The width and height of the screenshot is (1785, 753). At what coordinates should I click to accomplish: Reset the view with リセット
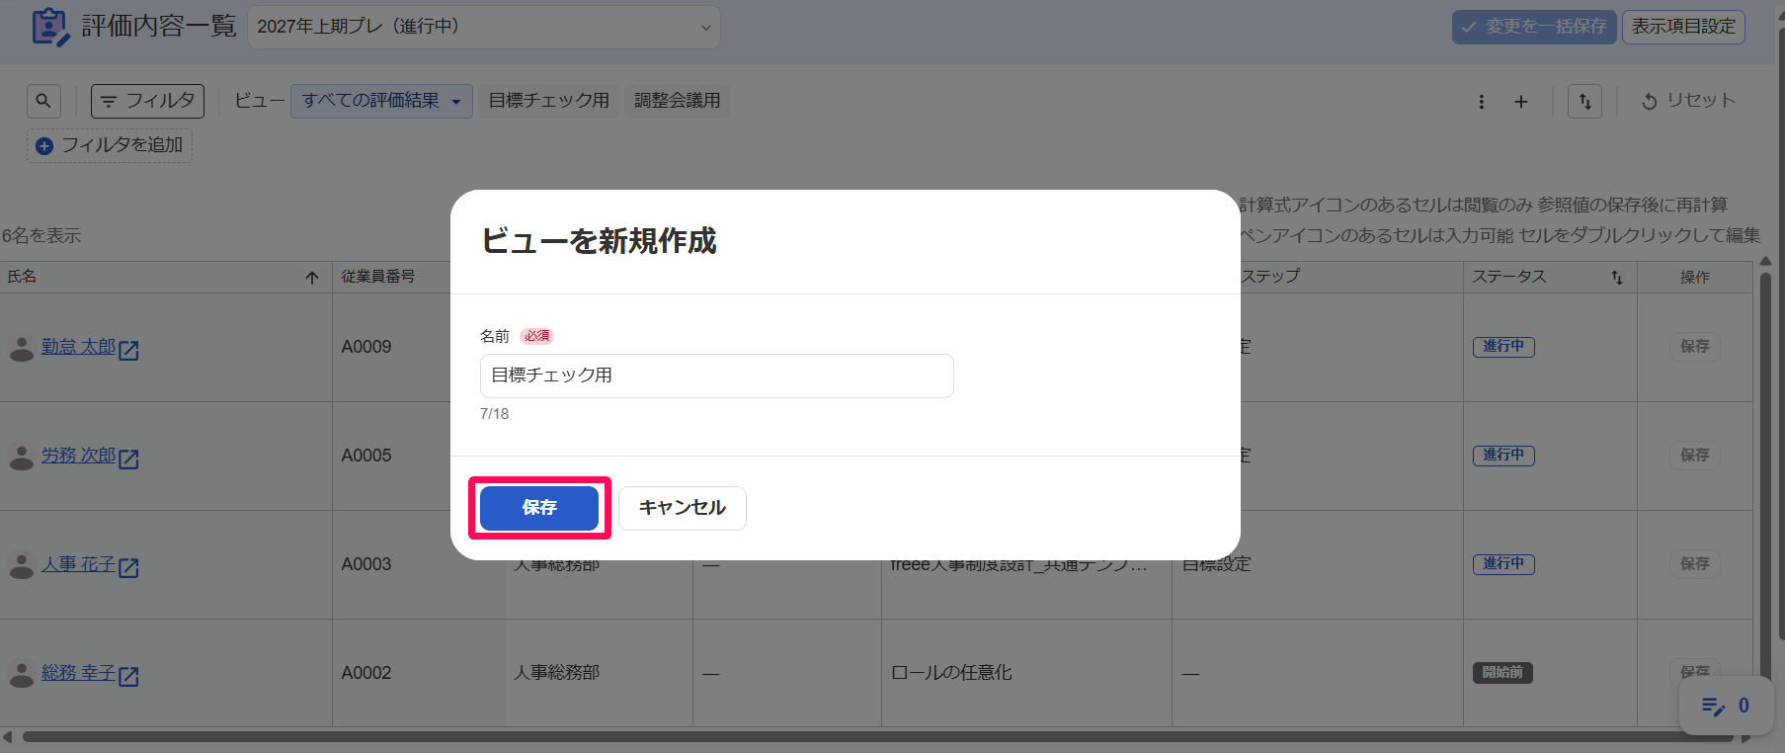pyautogui.click(x=1688, y=101)
